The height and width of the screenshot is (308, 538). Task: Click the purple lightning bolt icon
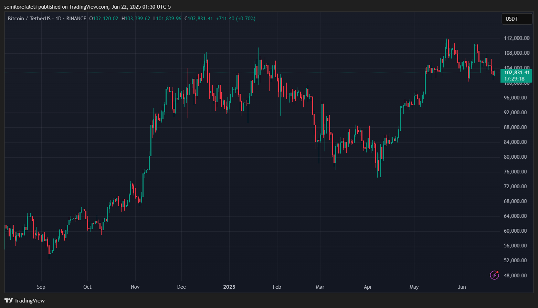click(494, 275)
